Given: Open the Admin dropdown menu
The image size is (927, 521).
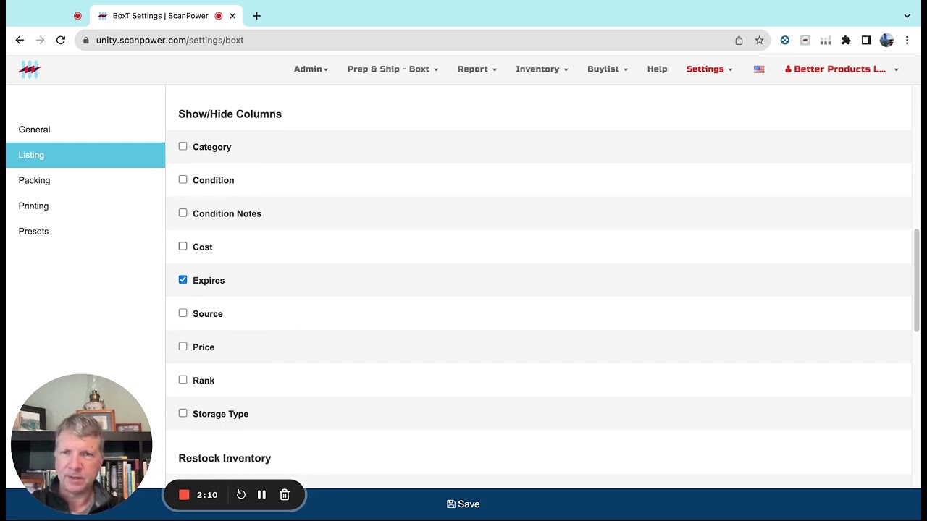Looking at the screenshot, I should (311, 69).
